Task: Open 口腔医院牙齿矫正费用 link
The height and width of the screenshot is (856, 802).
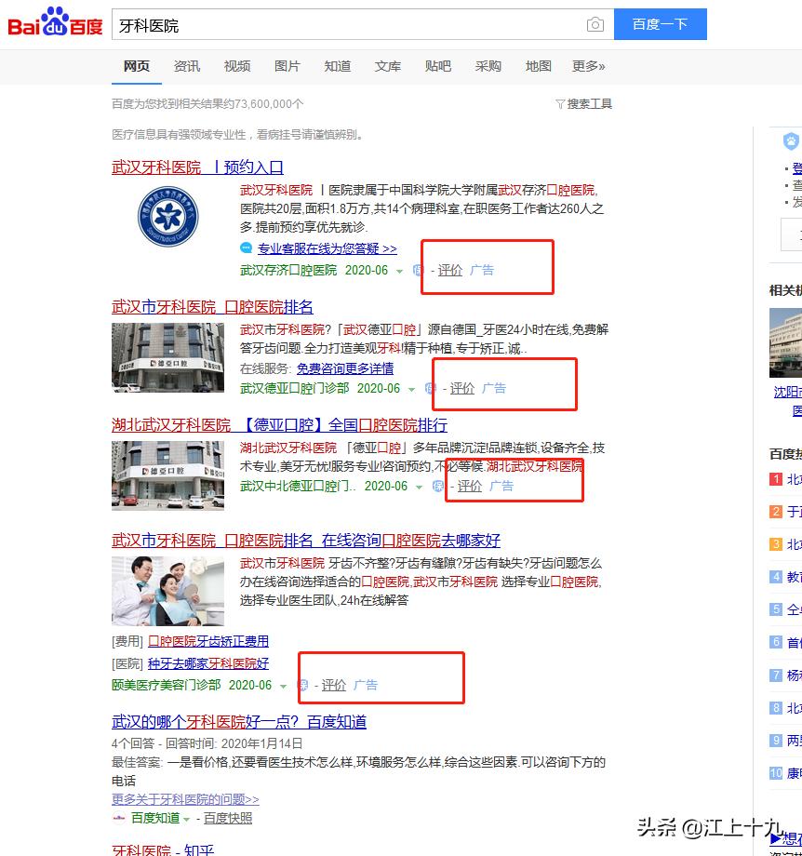Action: pos(208,641)
